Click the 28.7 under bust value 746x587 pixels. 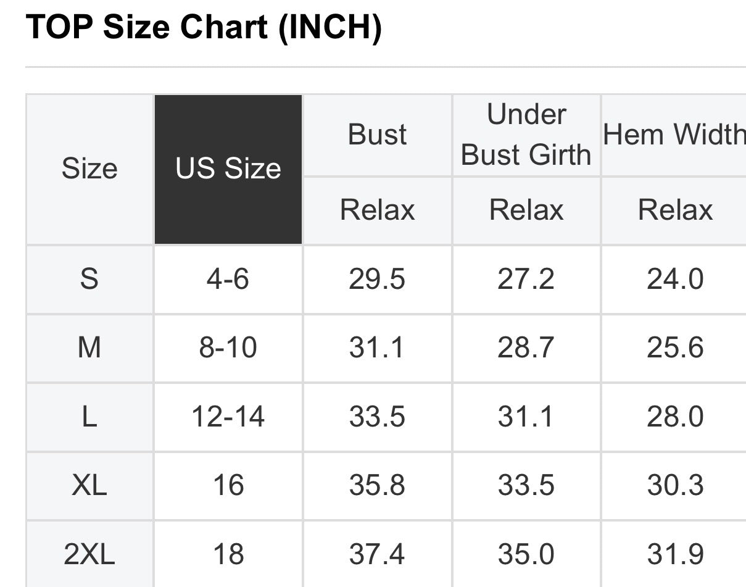click(526, 348)
